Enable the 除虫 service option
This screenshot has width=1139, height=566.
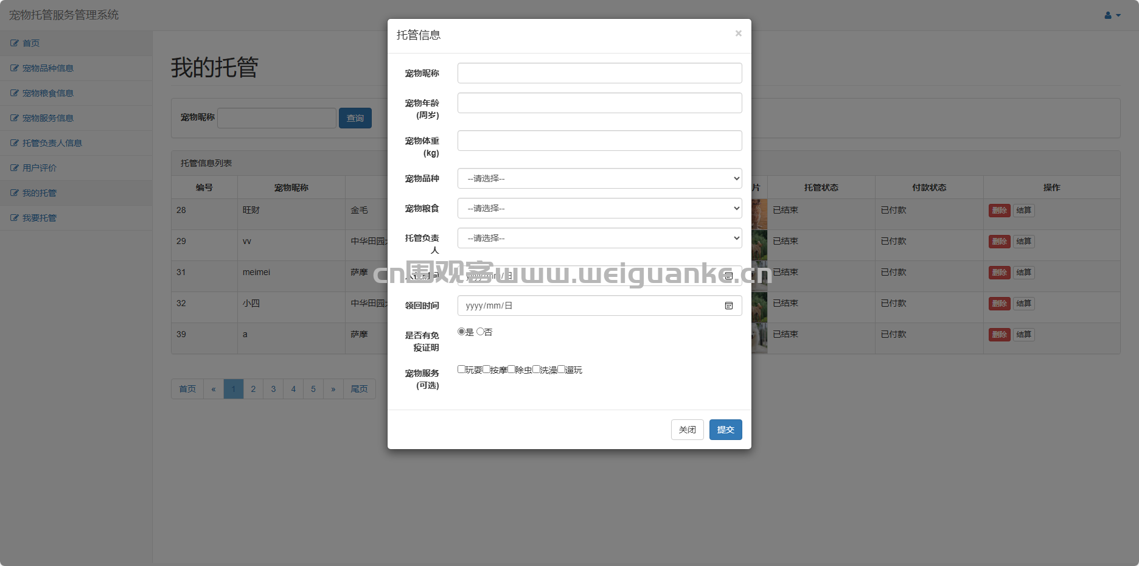(511, 369)
